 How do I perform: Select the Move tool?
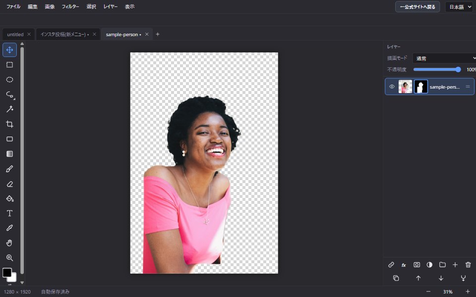point(10,49)
